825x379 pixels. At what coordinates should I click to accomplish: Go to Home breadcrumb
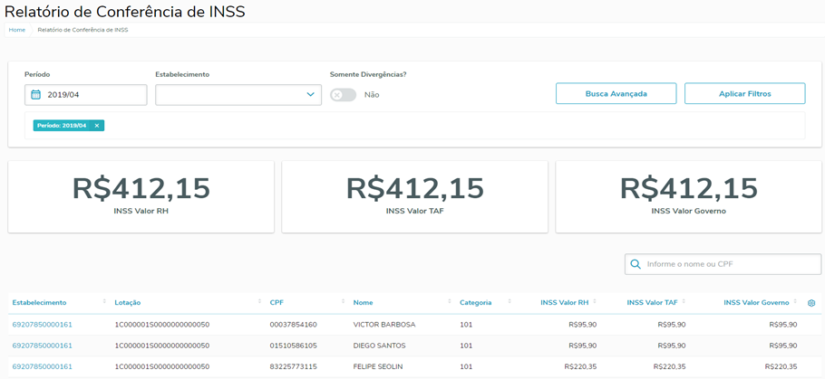[17, 30]
